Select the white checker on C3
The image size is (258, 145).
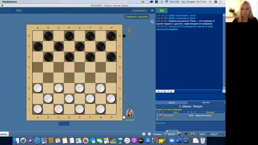(59, 88)
